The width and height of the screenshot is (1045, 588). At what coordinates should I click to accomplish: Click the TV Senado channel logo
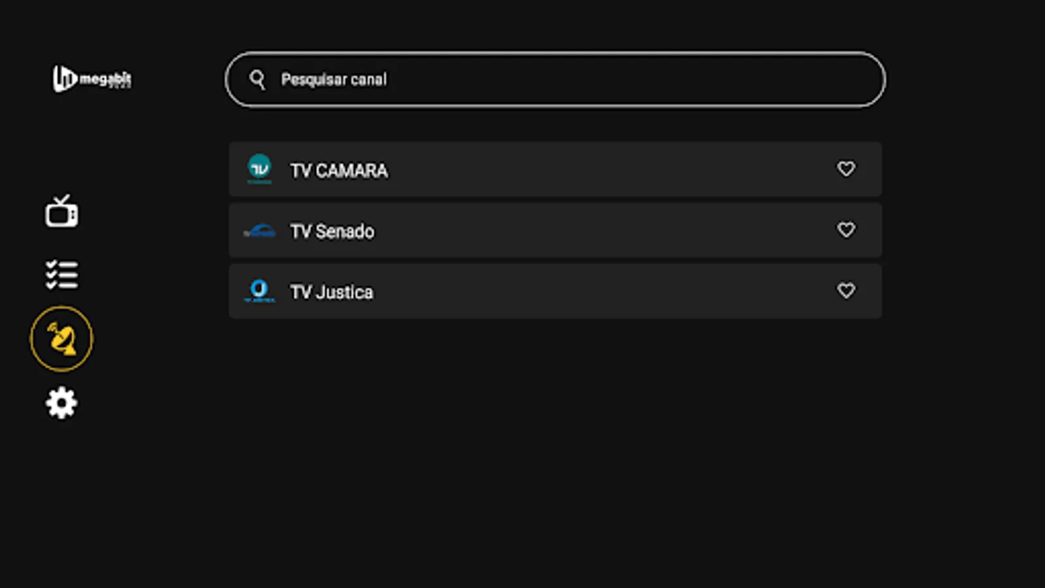(x=259, y=231)
